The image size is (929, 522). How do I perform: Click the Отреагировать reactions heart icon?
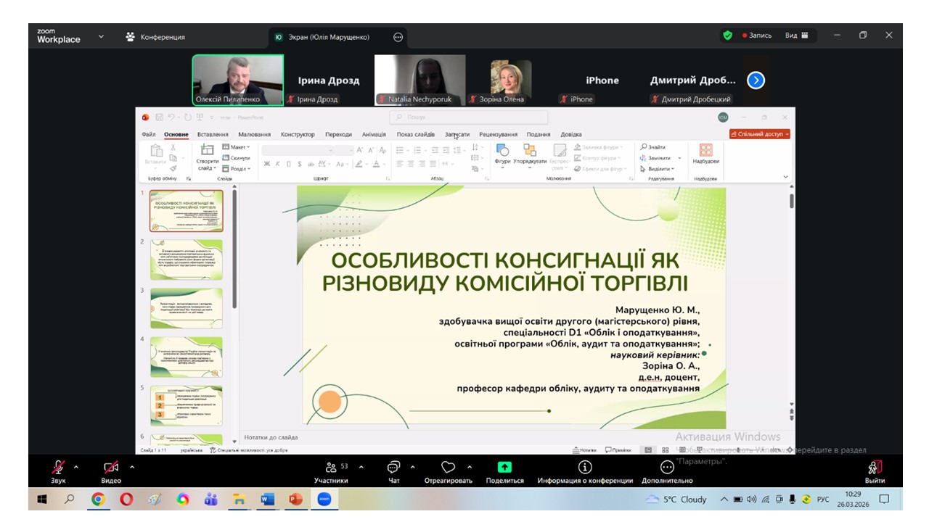coord(448,468)
